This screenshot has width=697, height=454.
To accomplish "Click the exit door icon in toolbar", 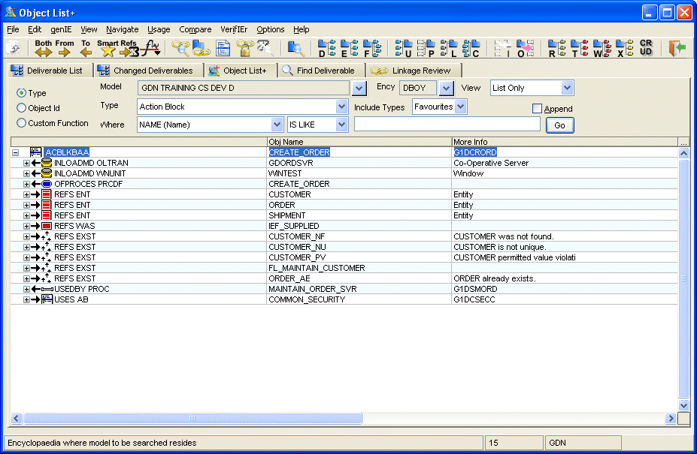I will (x=677, y=48).
